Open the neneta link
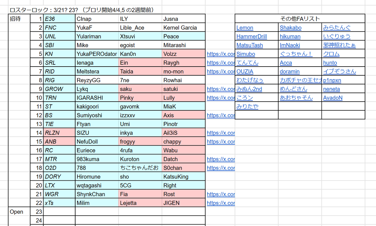The height and width of the screenshot is (226, 376). point(332,89)
